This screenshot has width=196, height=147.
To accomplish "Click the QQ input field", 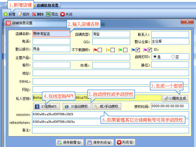I will [111, 41].
